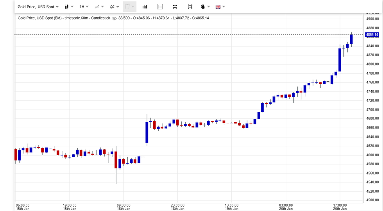Expand the 1H timeframe dropdown
The width and height of the screenshot is (383, 211).
[x=84, y=7]
